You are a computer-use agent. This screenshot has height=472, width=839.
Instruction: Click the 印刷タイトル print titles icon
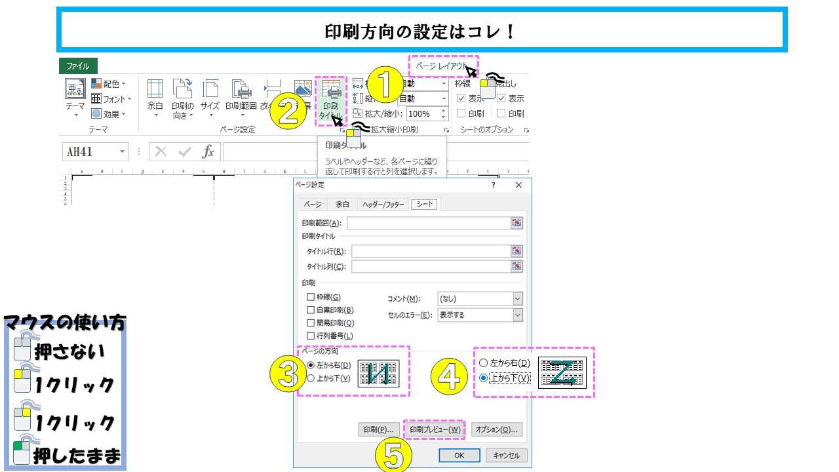331,88
